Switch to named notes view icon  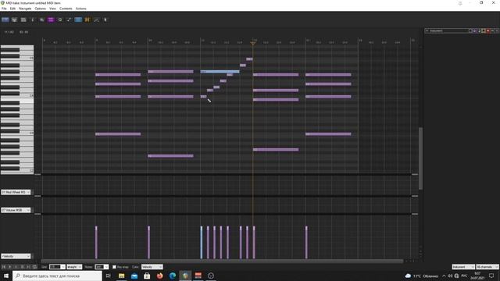(14, 20)
